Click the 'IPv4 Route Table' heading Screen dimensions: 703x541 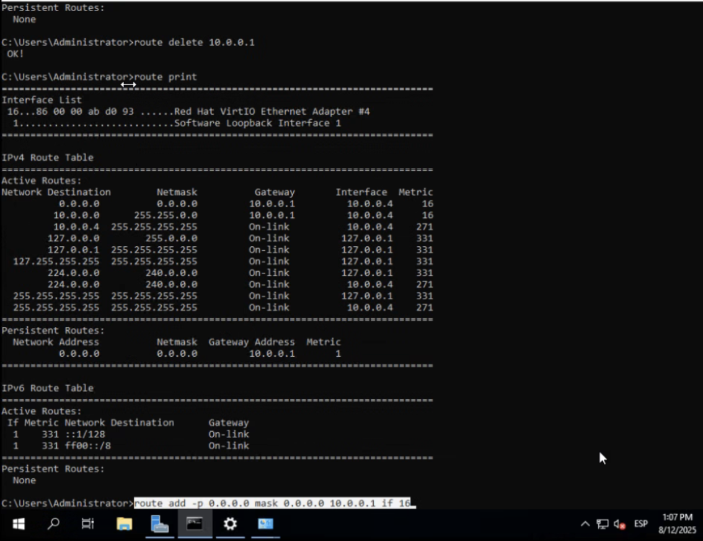click(48, 158)
